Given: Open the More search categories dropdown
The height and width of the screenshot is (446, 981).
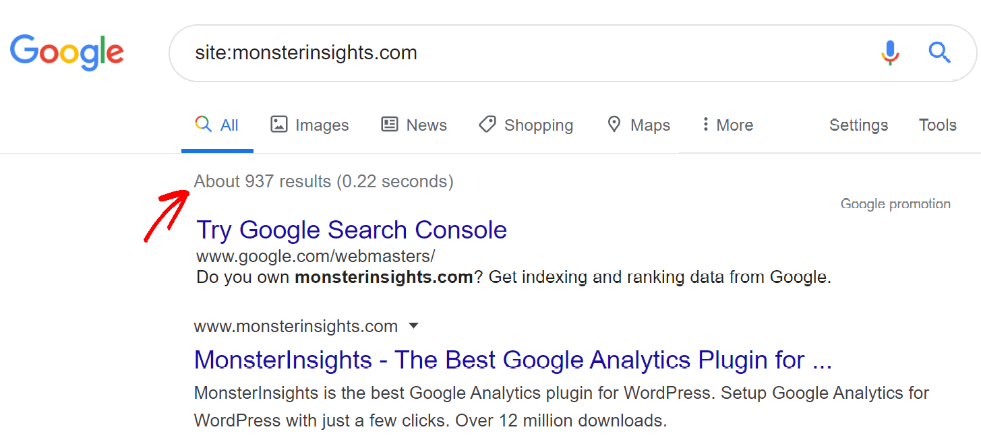Looking at the screenshot, I should 727,124.
